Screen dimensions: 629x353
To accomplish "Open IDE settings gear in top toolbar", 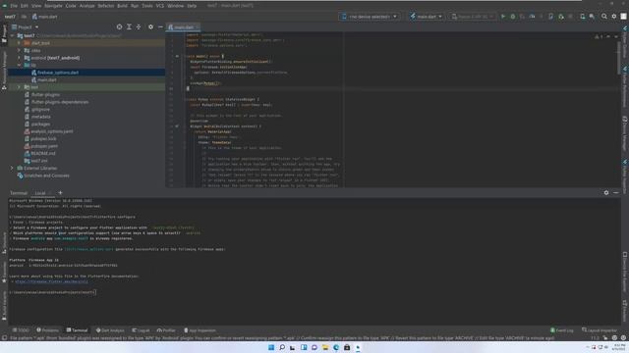I will [614, 17].
